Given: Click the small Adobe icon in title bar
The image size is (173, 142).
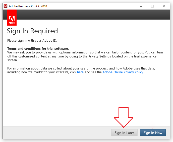Looking at the screenshot, I should pyautogui.click(x=6, y=6).
